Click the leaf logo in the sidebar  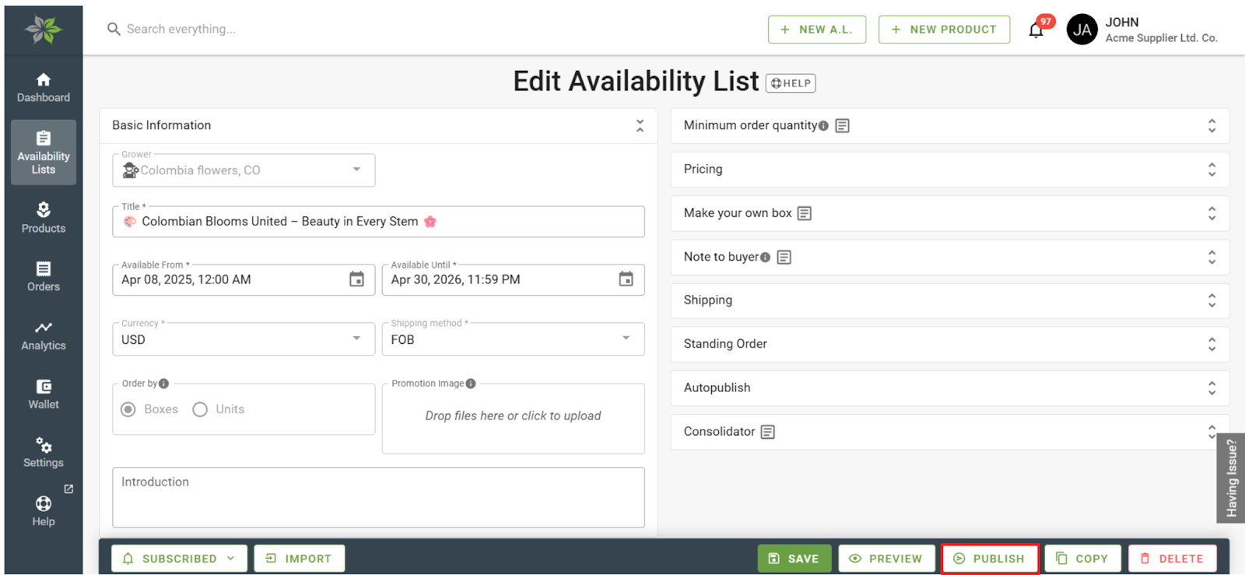(43, 30)
